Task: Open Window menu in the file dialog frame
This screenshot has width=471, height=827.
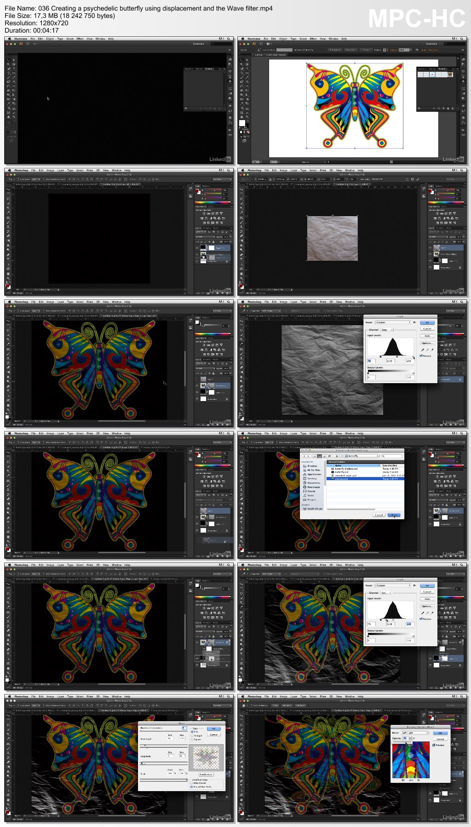Action: click(350, 433)
